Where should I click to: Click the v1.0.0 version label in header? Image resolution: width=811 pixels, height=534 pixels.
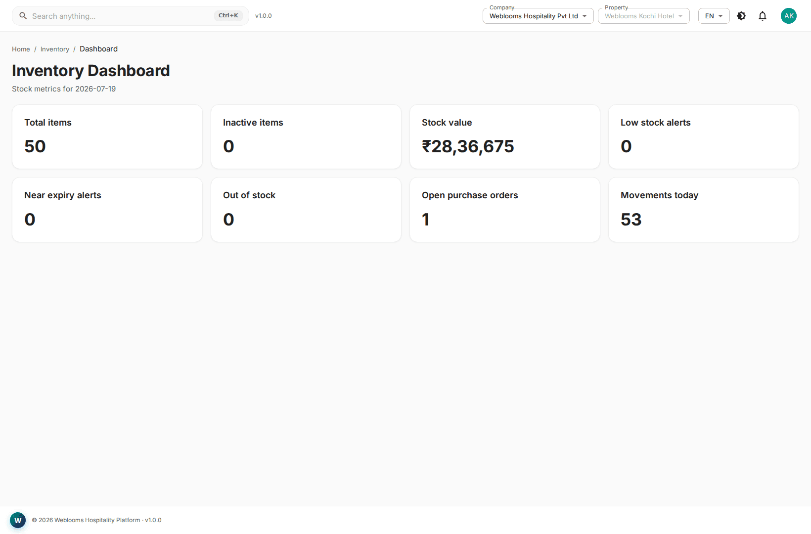click(264, 16)
